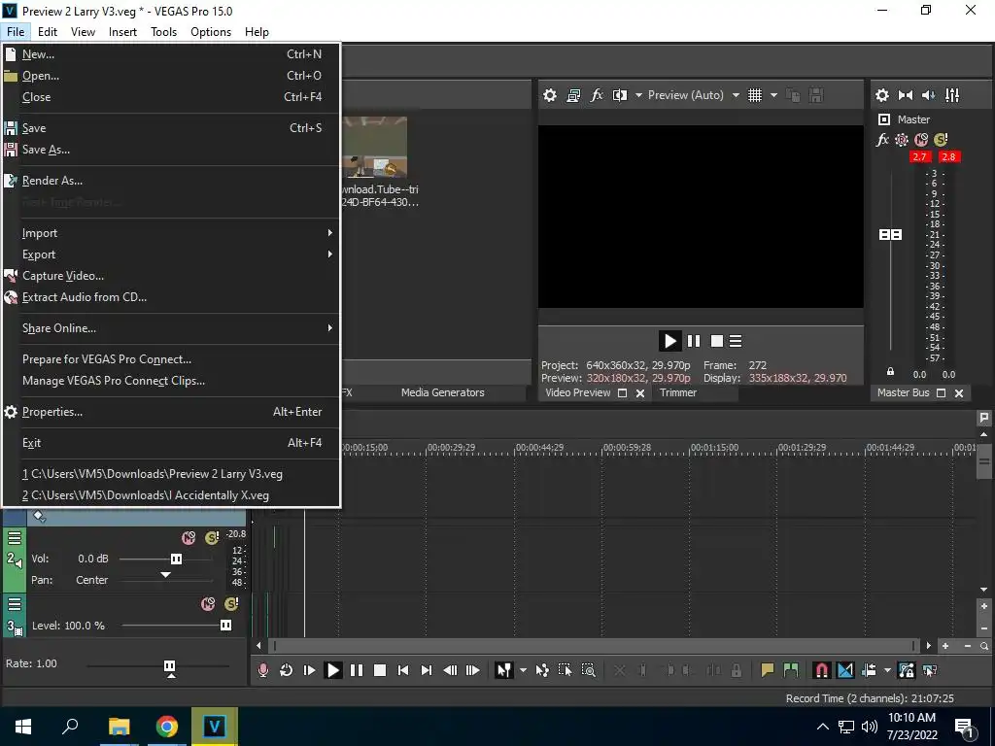Select the Zoom Edit tool
This screenshot has width=995, height=746.
(x=588, y=670)
